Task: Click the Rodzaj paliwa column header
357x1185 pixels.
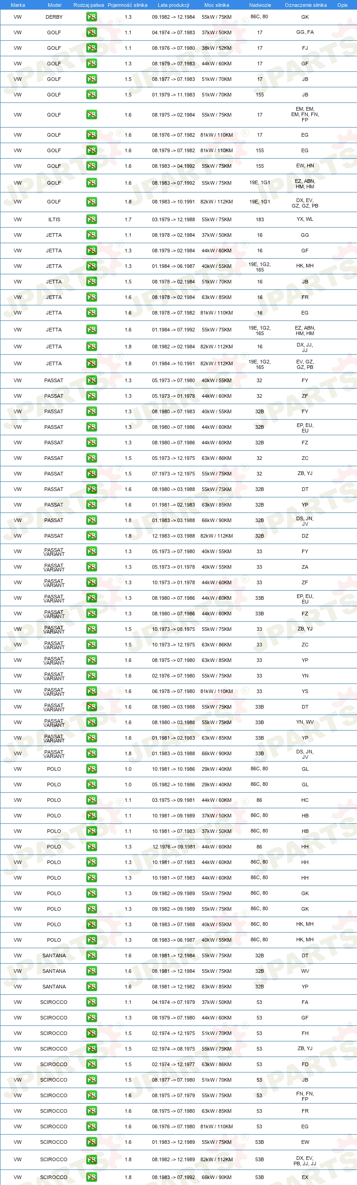Action: (89, 5)
